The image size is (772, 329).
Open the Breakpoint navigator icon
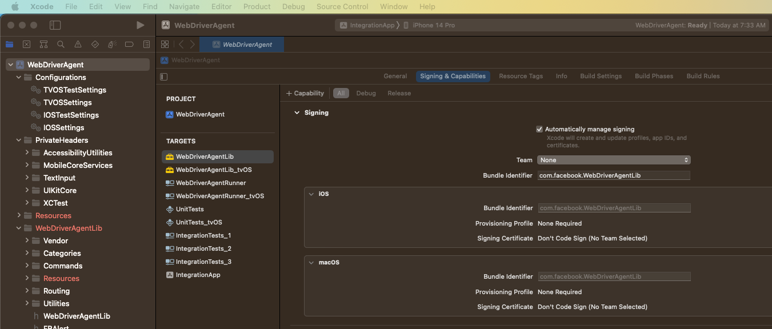[x=129, y=45]
